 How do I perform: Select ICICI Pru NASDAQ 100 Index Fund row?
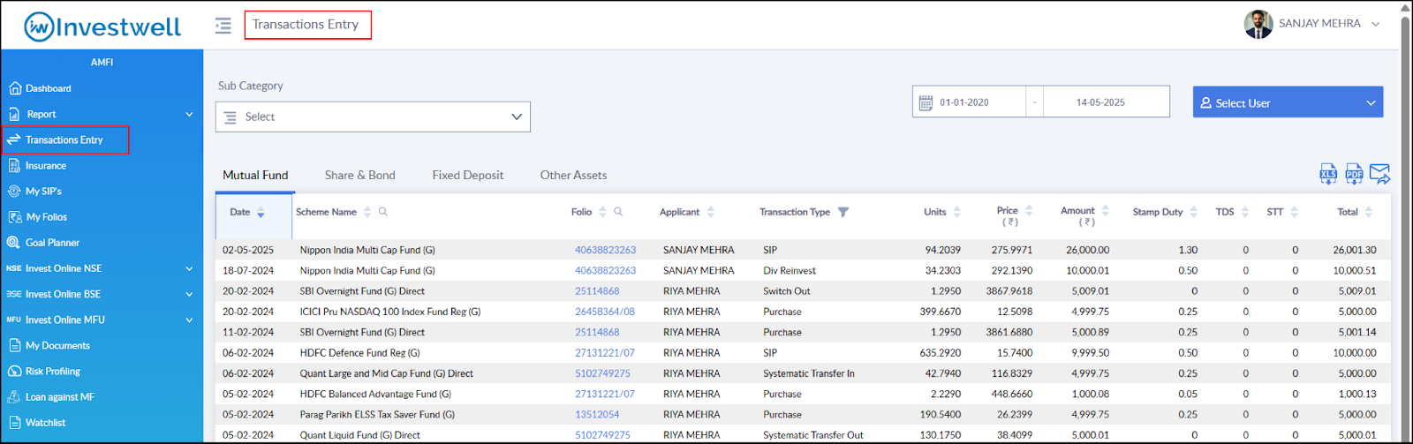coord(802,312)
